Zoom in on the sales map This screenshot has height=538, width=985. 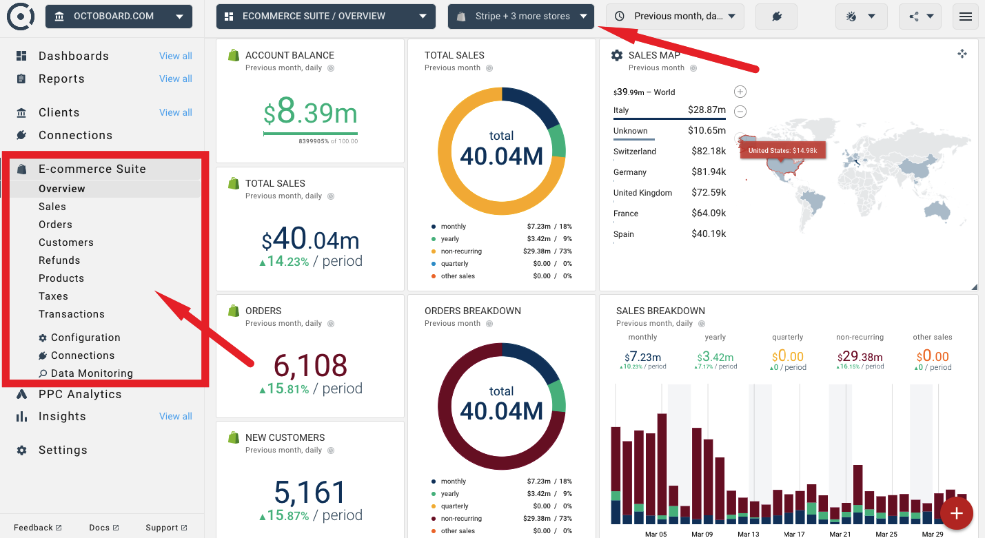pos(740,92)
